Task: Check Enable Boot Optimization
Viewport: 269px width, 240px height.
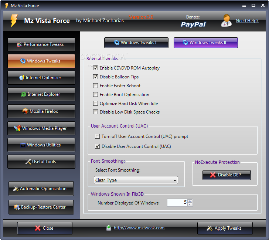Action: click(95, 95)
